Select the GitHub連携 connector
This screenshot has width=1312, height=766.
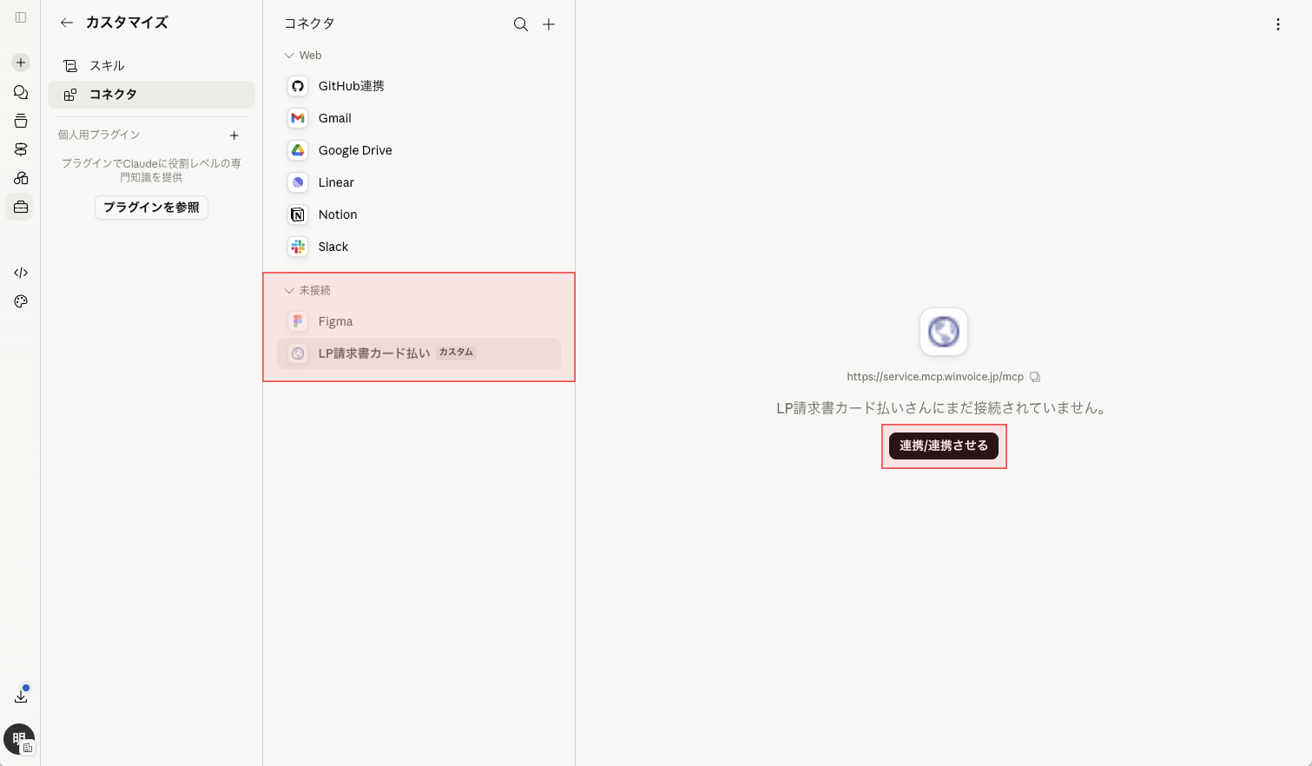point(419,86)
